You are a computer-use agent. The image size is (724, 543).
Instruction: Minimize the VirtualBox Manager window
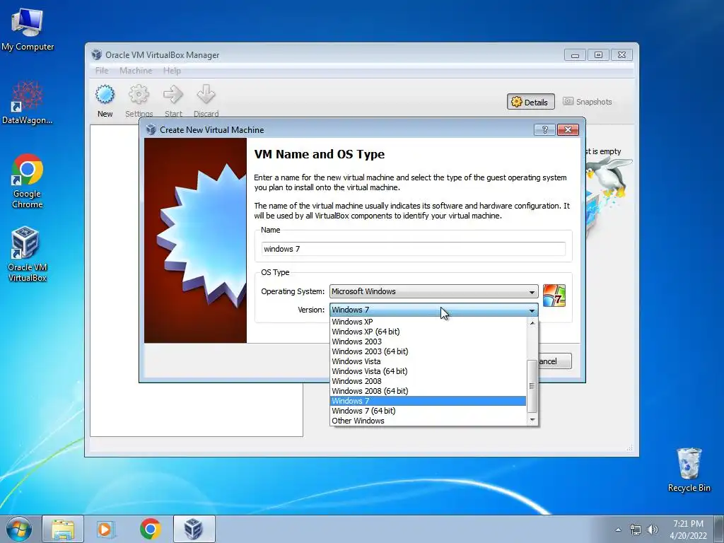575,55
